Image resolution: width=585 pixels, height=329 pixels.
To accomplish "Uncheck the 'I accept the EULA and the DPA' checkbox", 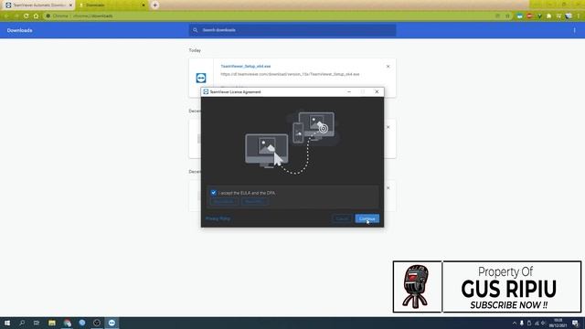I will [x=213, y=193].
